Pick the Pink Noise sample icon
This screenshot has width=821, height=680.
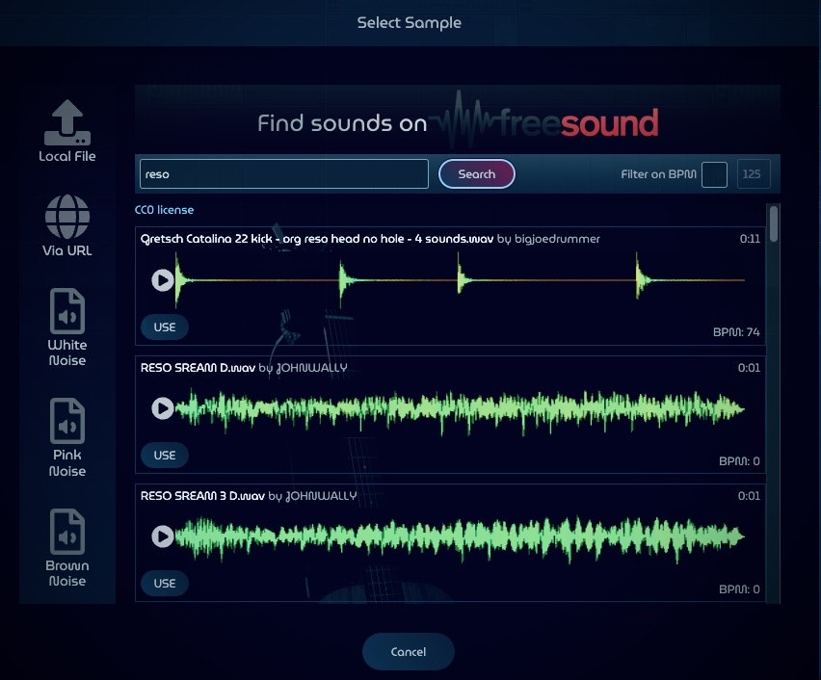pos(67,421)
